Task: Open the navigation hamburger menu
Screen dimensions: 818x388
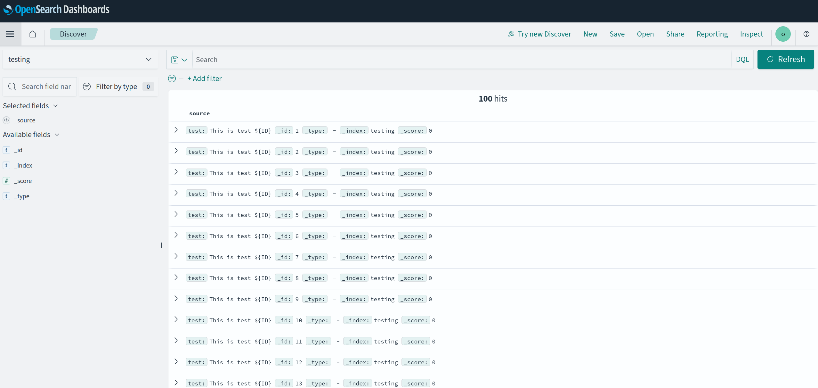Action: coord(10,34)
